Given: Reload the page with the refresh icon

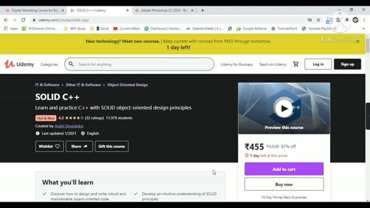Looking at the screenshot, I should (x=23, y=20).
